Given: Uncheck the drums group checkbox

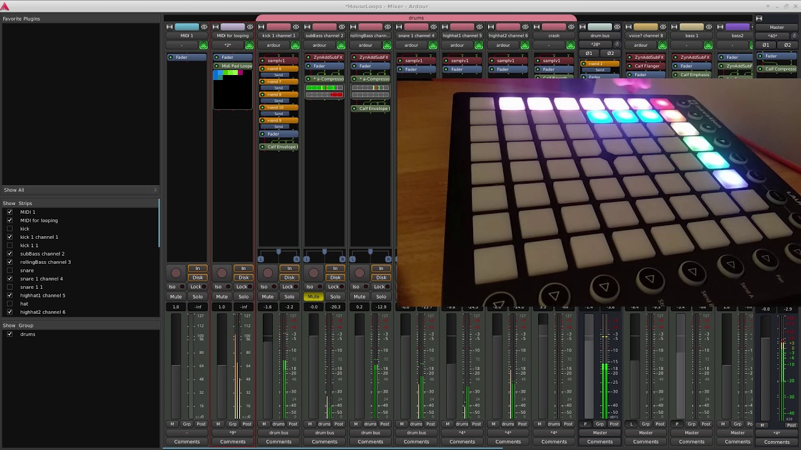Looking at the screenshot, I should [9, 334].
